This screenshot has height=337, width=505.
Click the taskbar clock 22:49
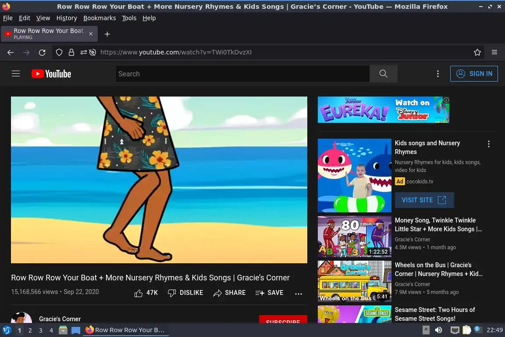[494, 330]
